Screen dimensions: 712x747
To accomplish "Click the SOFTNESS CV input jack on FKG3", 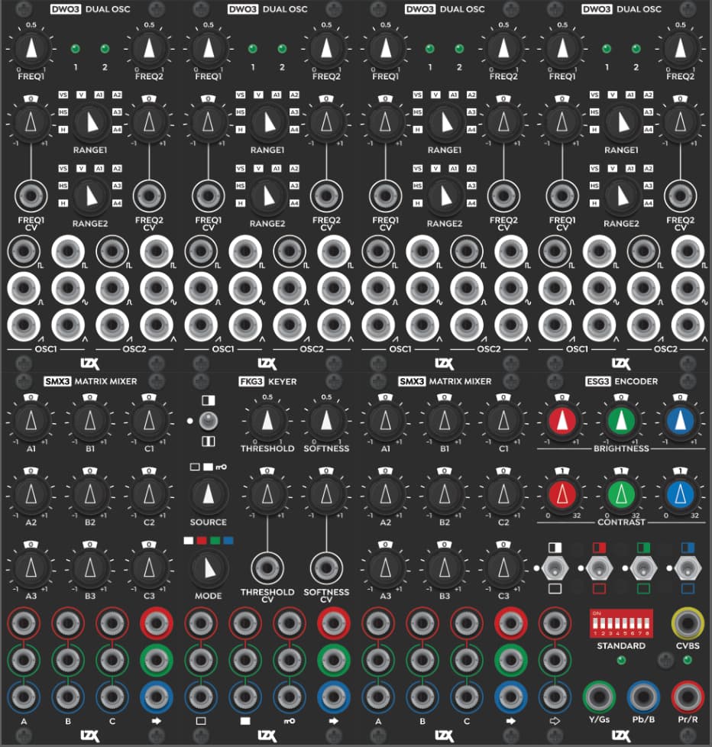I will click(x=326, y=568).
